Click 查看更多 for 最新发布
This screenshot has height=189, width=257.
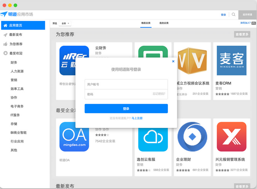[x=242, y=186]
